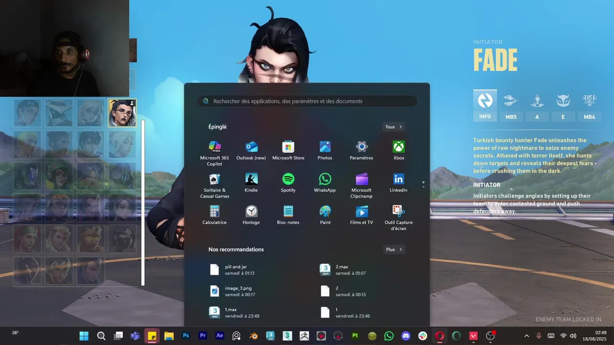The width and height of the screenshot is (614, 345).
Task: Open clock and date 02:48 panel
Action: click(x=595, y=336)
